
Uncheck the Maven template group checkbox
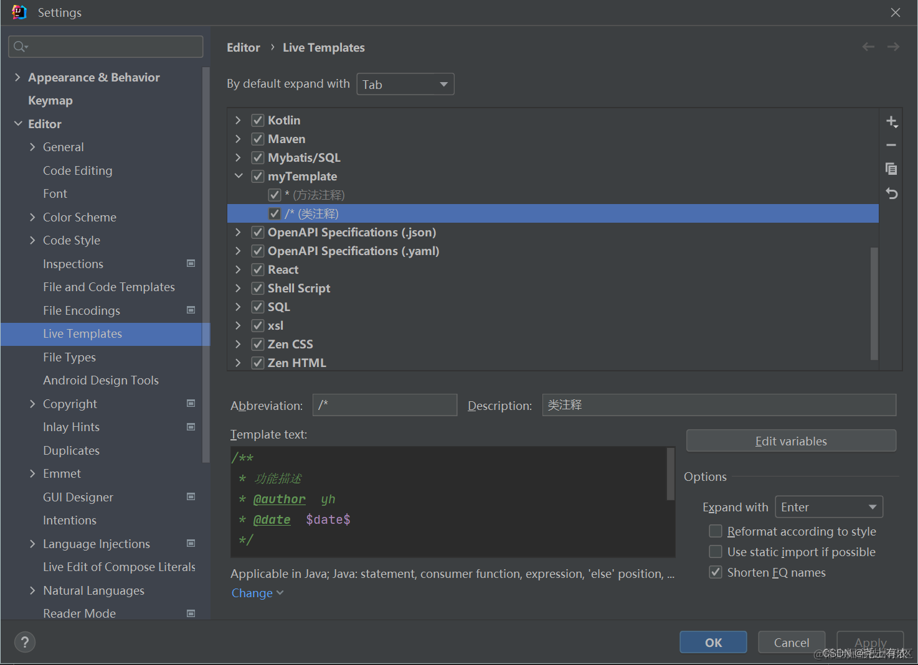pyautogui.click(x=258, y=139)
